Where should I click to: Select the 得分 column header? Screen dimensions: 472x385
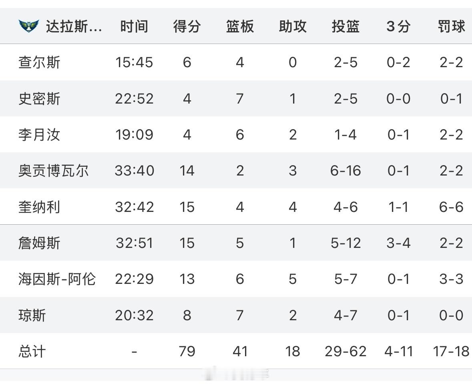point(187,26)
